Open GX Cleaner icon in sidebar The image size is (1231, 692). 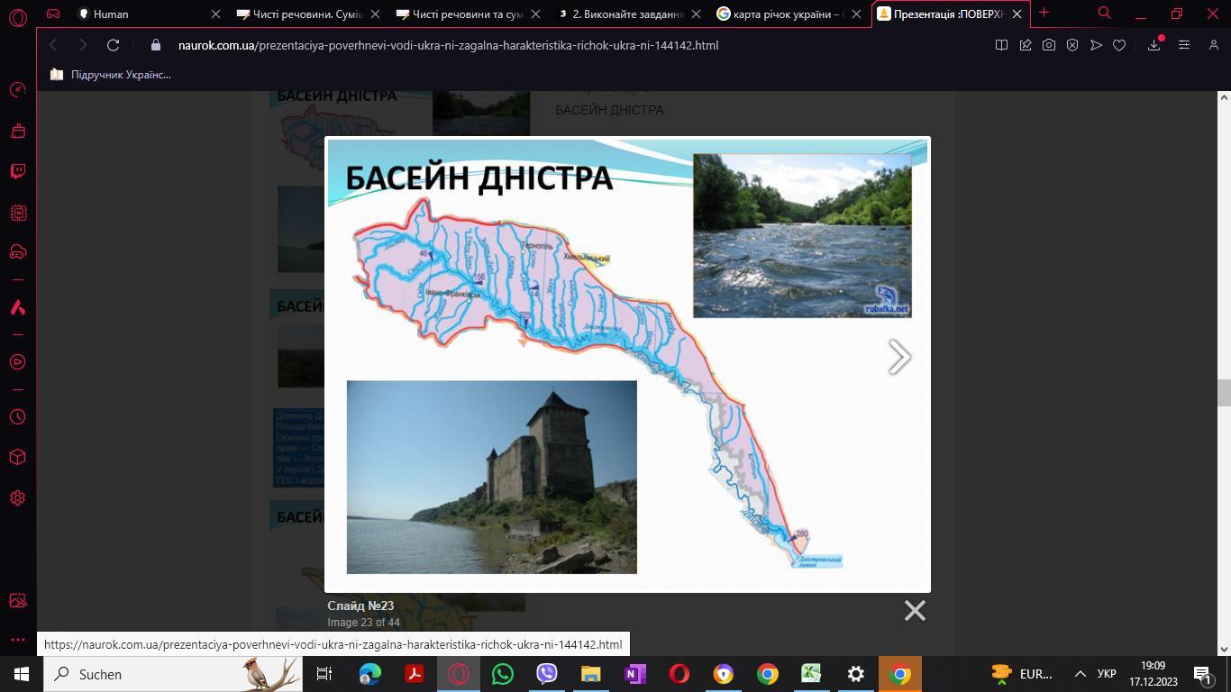coord(18,131)
